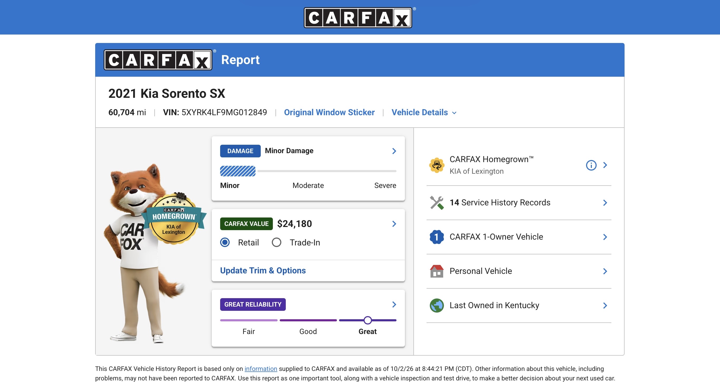The height and width of the screenshot is (392, 720).
Task: Open CARFAX Value details chevron
Action: coord(394,224)
